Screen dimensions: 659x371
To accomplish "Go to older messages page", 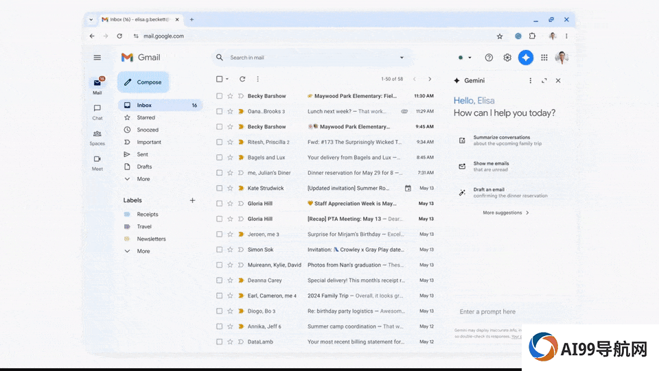I will coord(430,79).
